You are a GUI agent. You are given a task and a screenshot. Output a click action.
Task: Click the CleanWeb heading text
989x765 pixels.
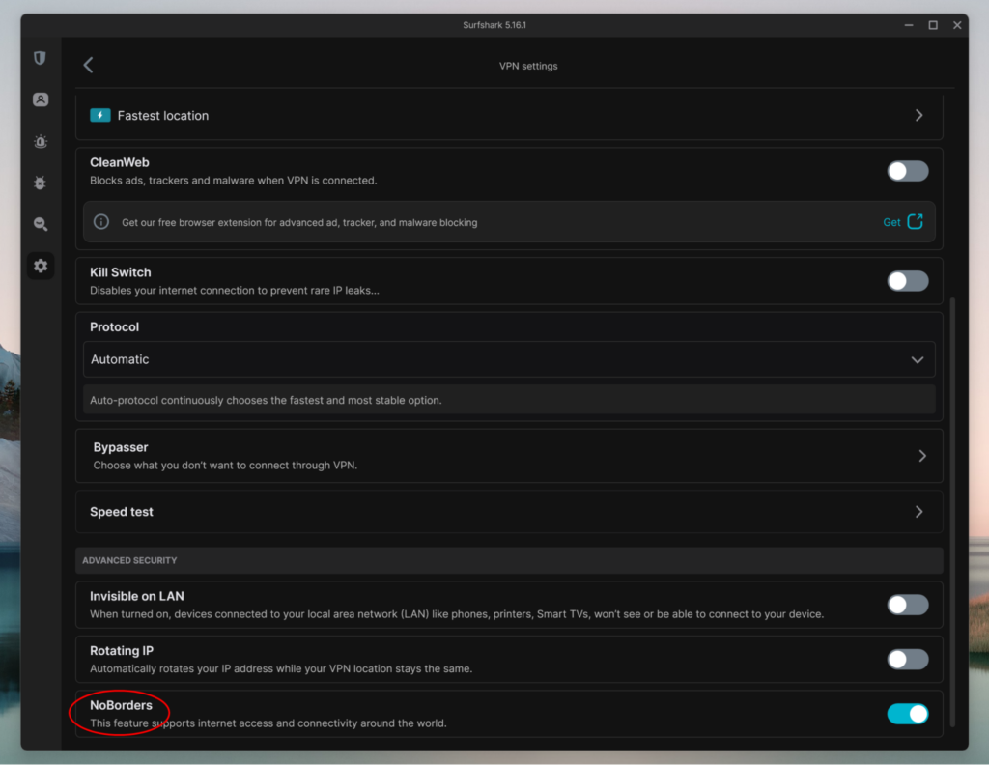[119, 162]
